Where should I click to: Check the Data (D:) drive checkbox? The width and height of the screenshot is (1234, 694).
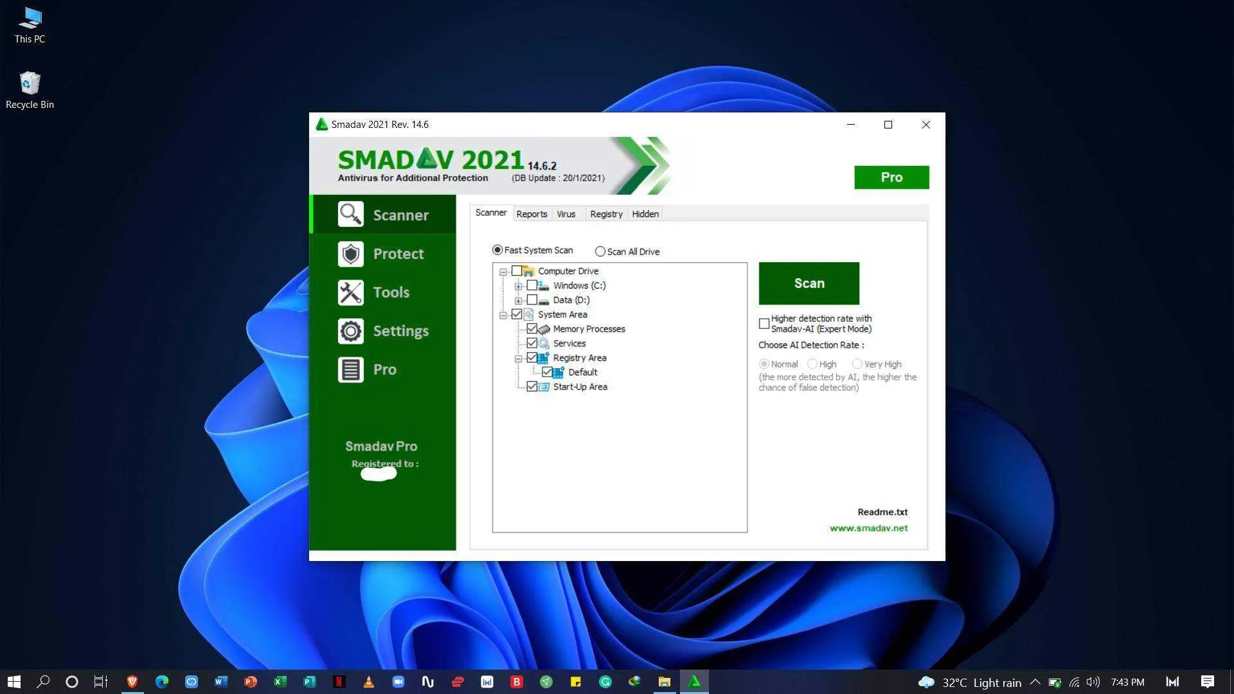click(x=532, y=300)
